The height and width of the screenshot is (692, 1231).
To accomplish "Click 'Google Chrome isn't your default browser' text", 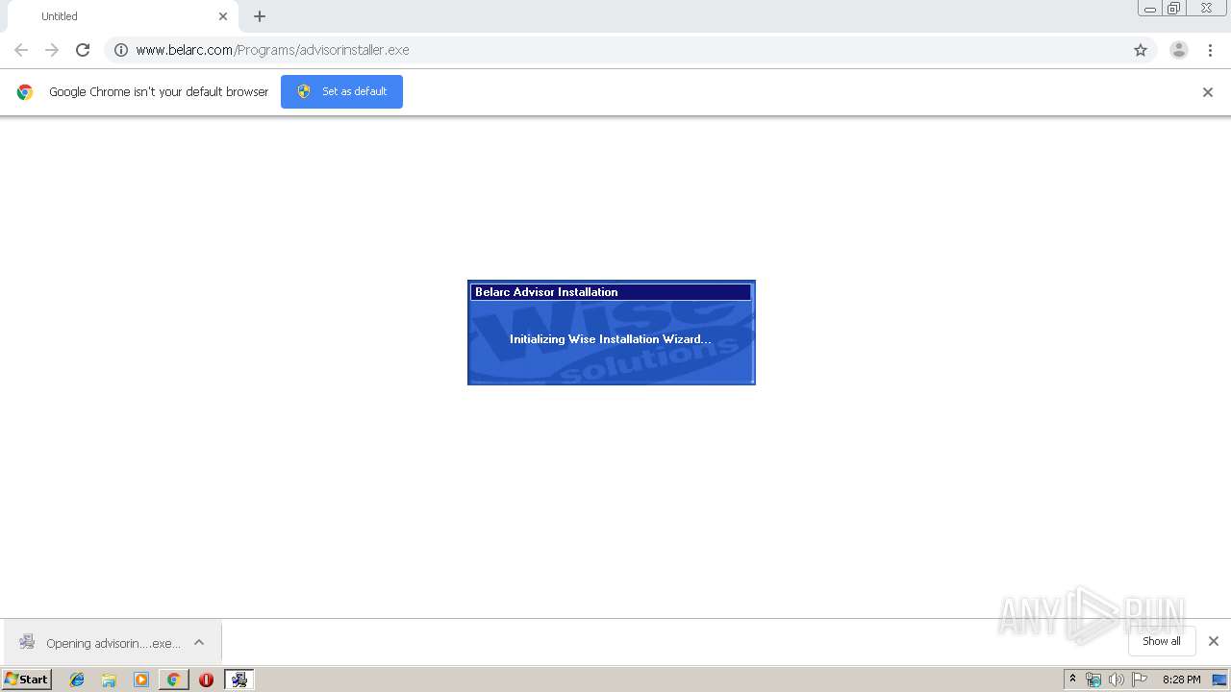I will (159, 92).
